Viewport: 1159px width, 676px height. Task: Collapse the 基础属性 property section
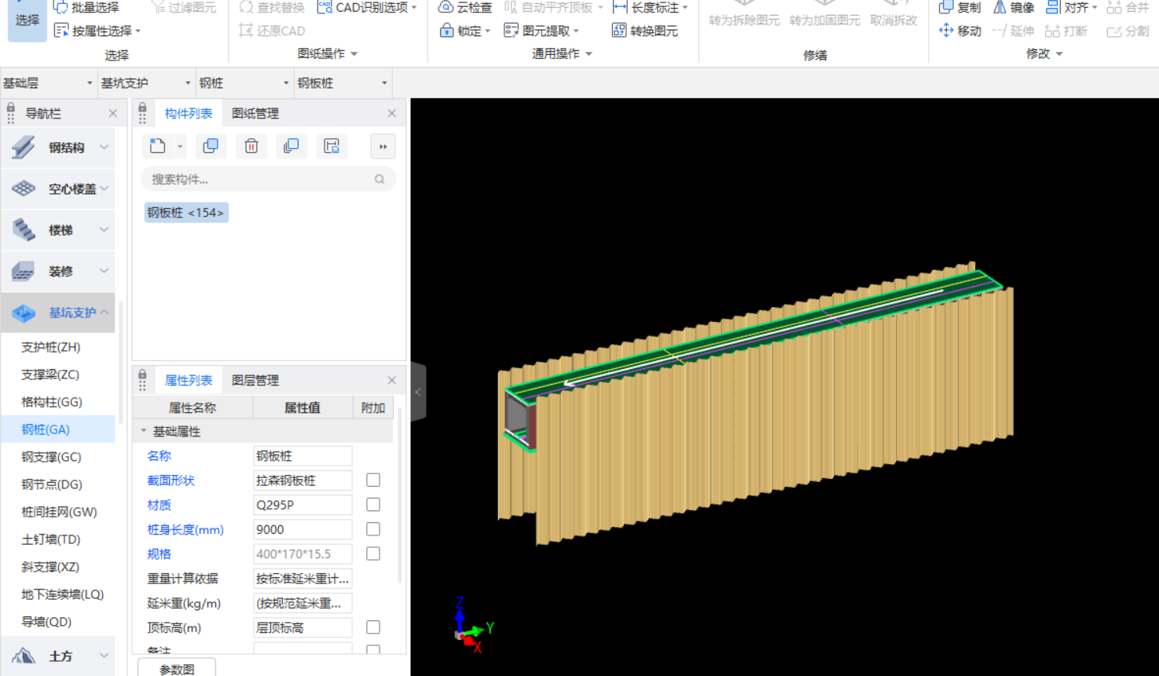pos(144,431)
